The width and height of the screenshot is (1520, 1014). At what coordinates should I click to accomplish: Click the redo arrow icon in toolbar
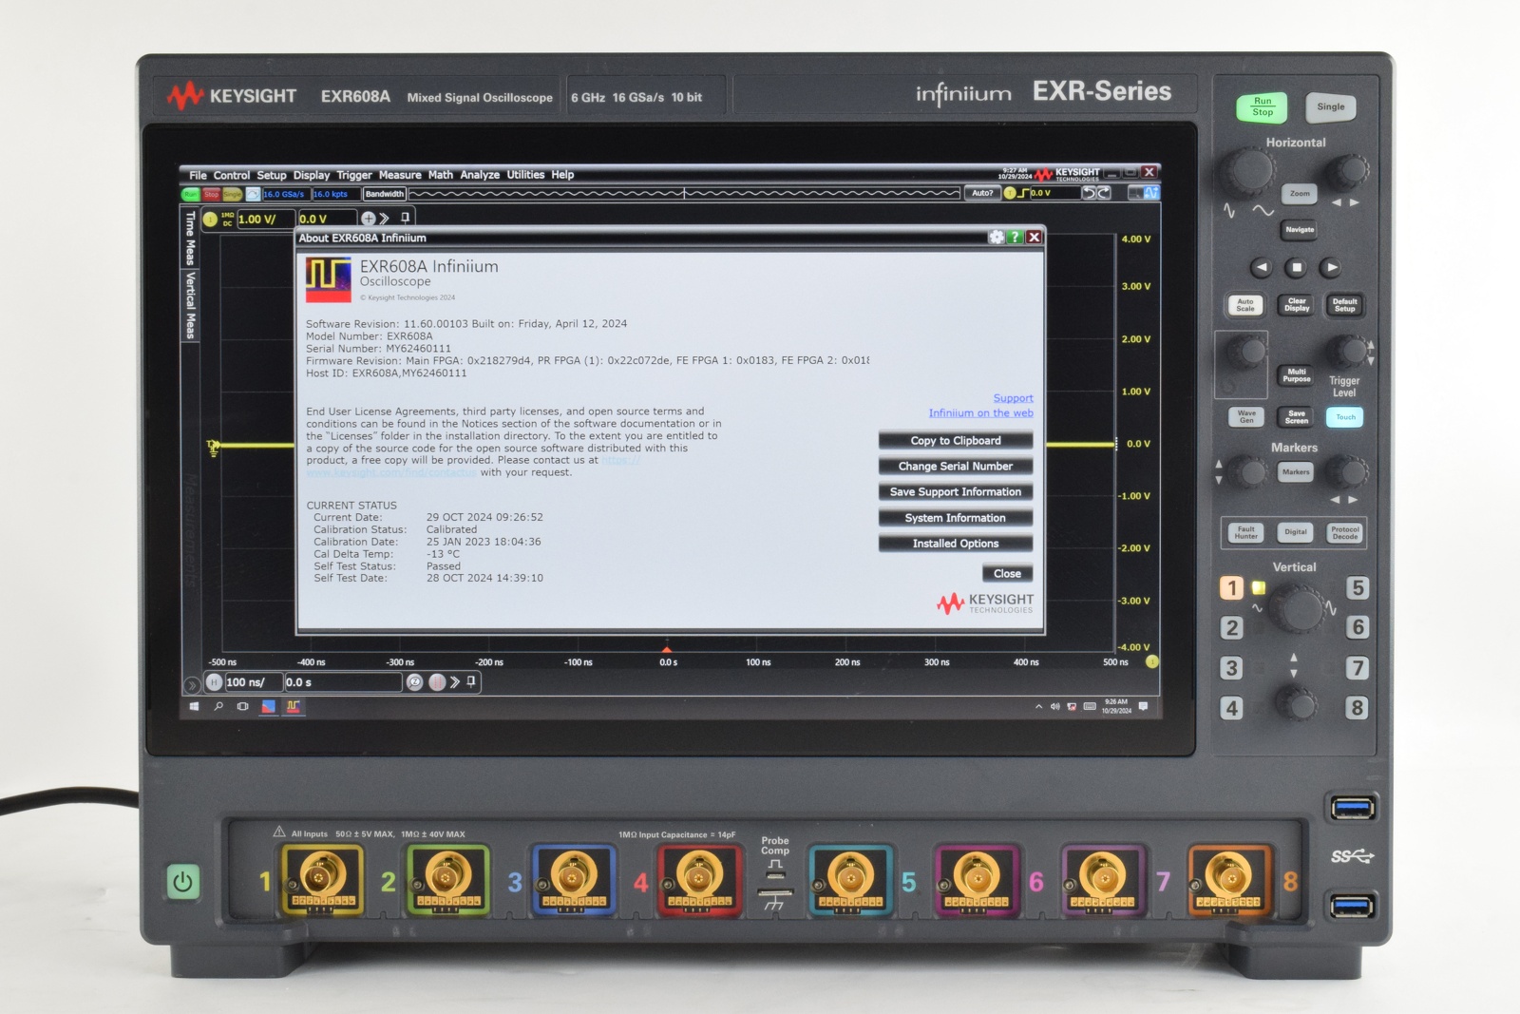(1104, 193)
